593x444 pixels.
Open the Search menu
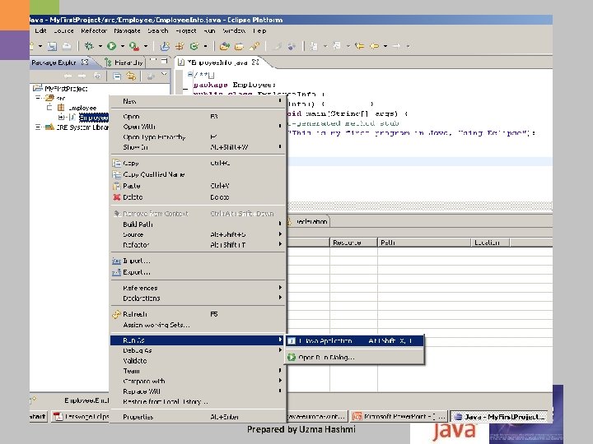click(157, 30)
